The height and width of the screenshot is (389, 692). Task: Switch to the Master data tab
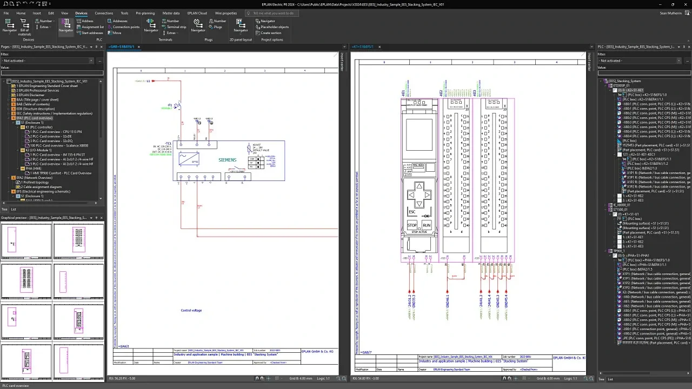coord(171,13)
